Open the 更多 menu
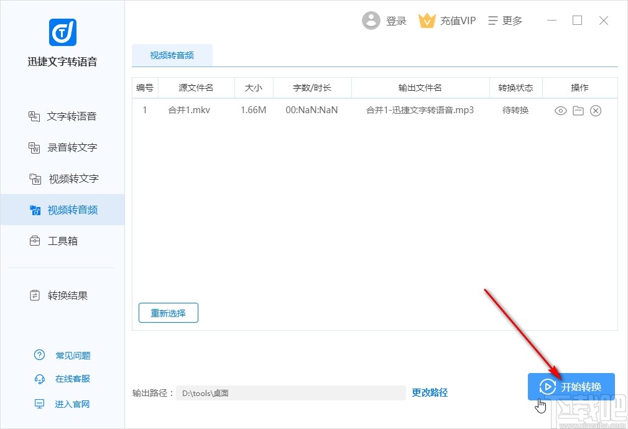This screenshot has width=628, height=429. tap(505, 20)
